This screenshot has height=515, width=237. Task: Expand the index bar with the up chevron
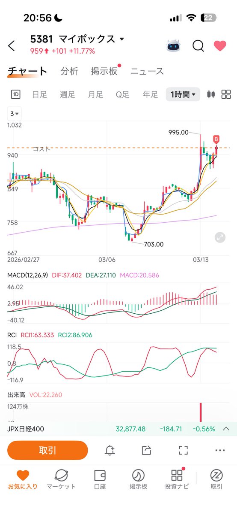click(x=226, y=429)
